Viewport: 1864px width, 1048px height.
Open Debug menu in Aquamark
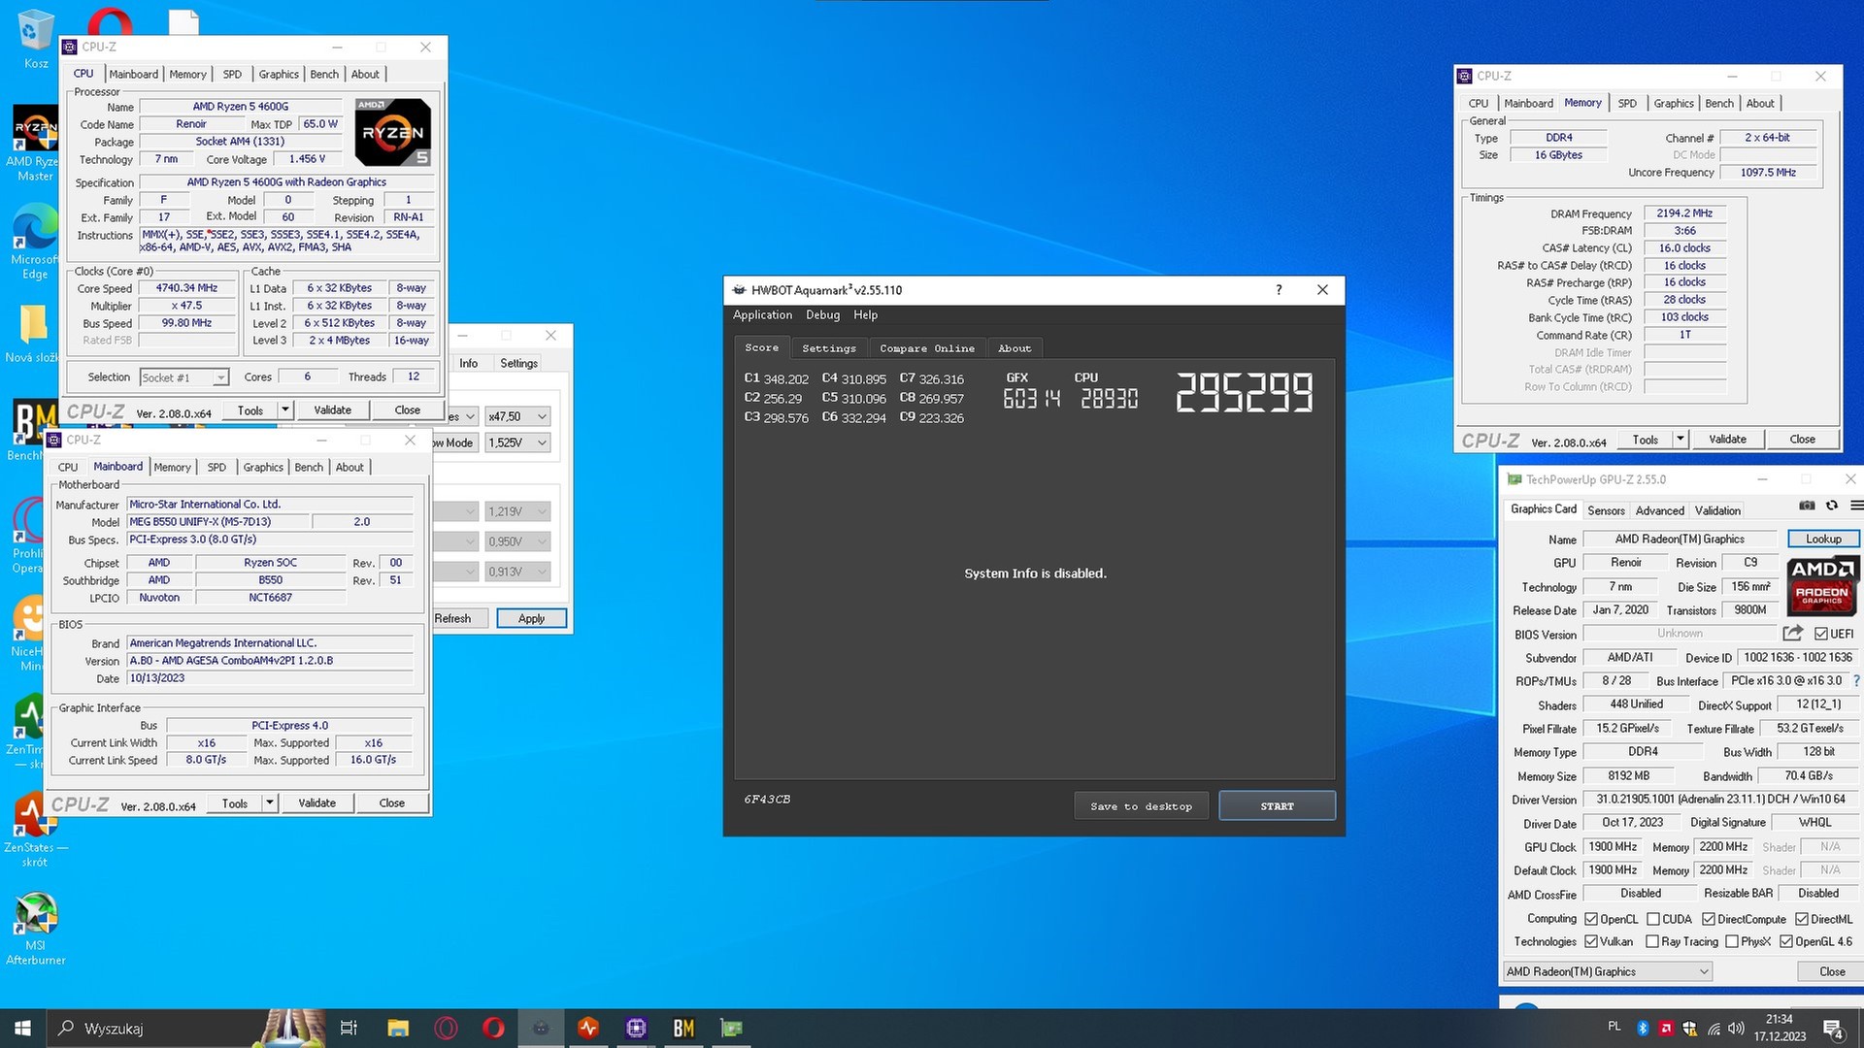822,315
